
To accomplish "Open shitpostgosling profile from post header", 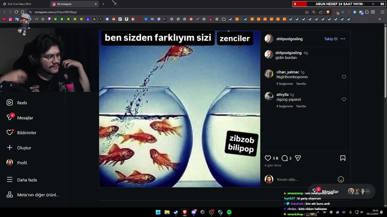I will [289, 39].
